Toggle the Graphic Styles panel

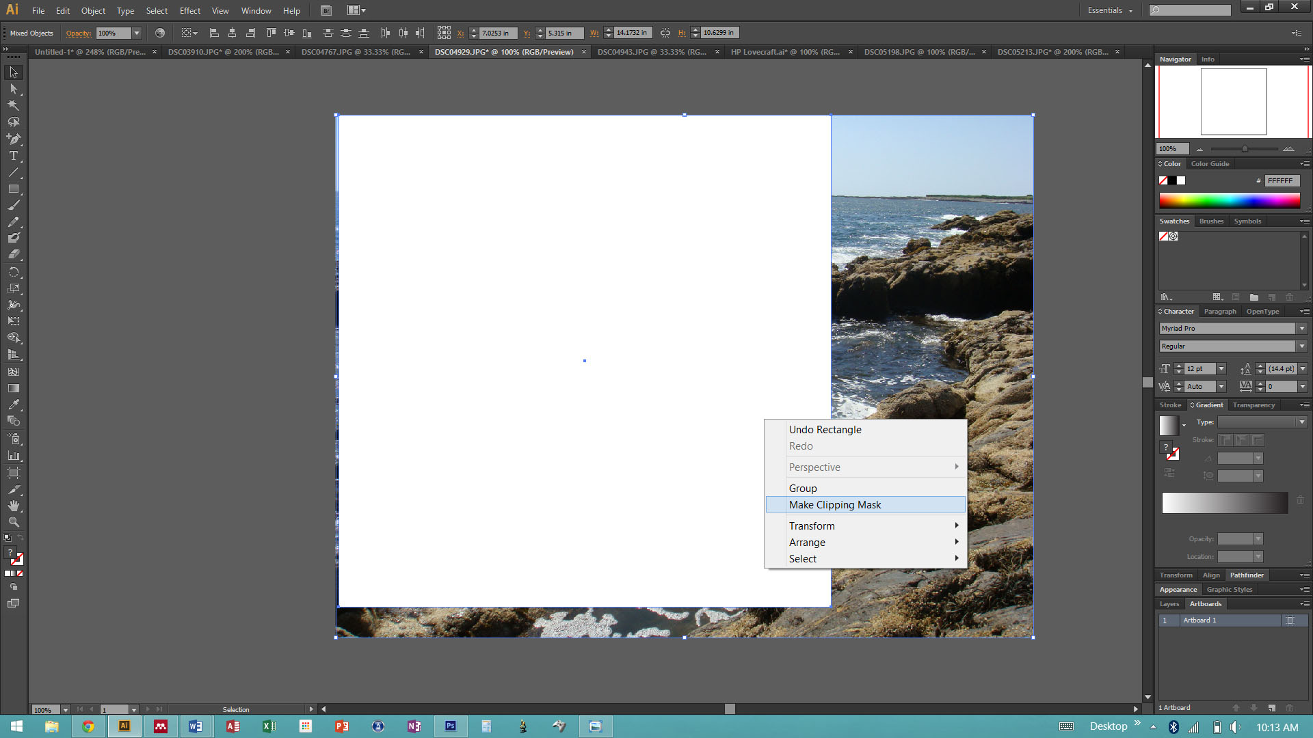pos(1231,588)
